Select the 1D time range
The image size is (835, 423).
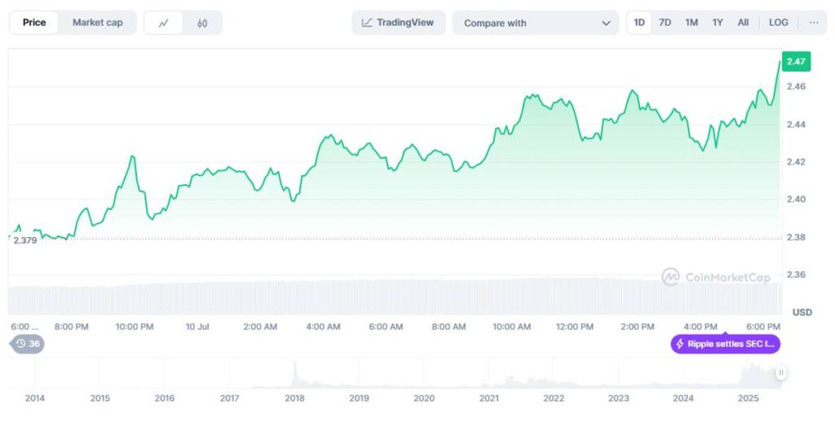click(x=639, y=22)
